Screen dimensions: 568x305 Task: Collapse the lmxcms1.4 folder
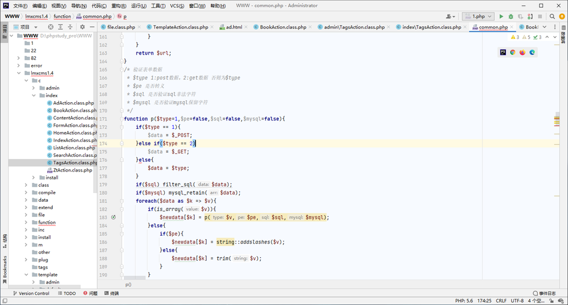coord(19,73)
